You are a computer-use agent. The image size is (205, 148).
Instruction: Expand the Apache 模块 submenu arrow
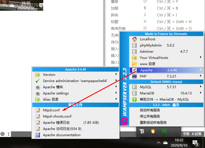click(116, 87)
